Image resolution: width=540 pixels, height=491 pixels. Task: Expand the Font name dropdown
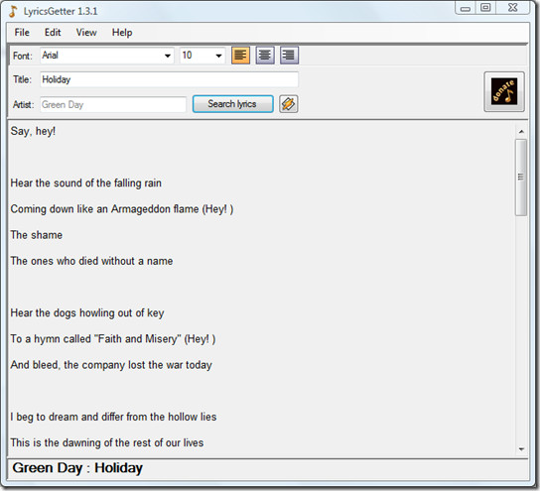[168, 56]
